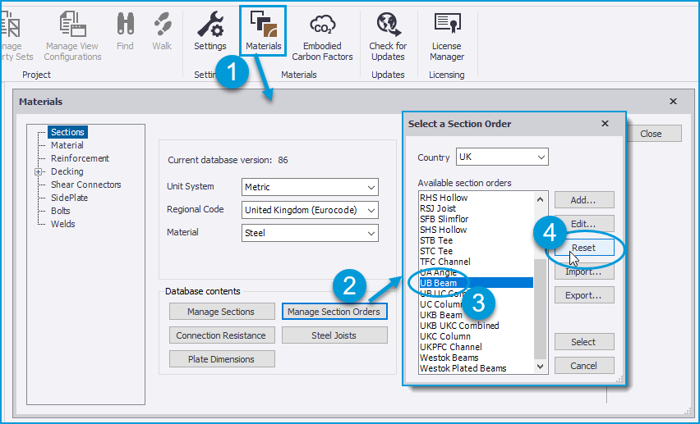The height and width of the screenshot is (424, 700).
Task: Select UKC Column section order
Action: [445, 336]
